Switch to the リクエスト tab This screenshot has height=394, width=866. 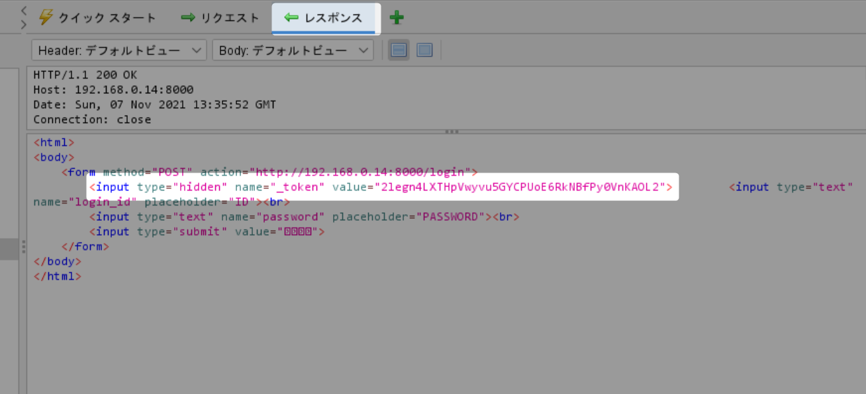pos(220,18)
